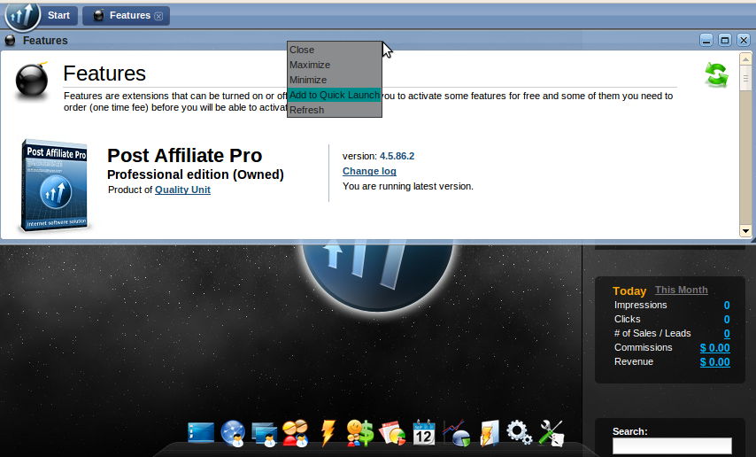This screenshot has width=756, height=457.
Task: Click the Post Affiliate Pro box image
Action: [x=55, y=185]
